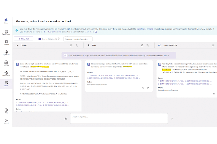Open source 1 in Llama-2 response

171,81
